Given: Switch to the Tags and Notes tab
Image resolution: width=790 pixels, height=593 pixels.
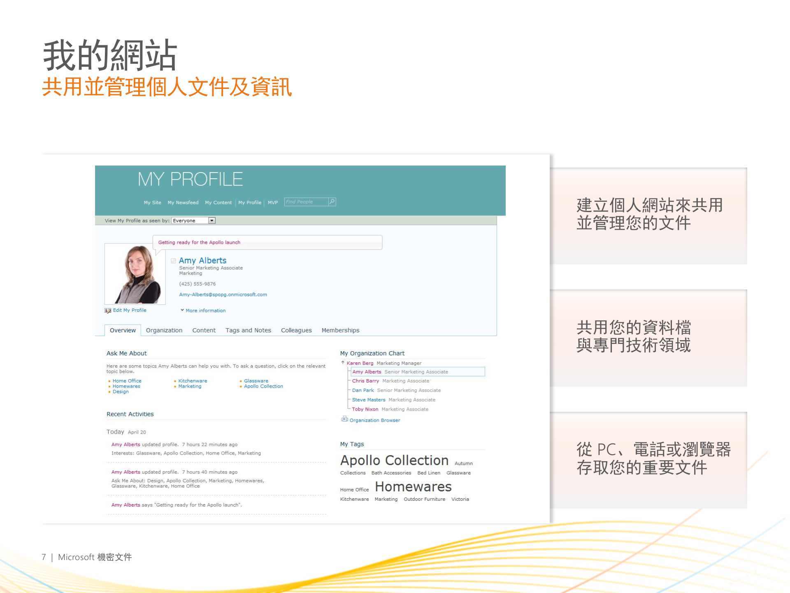Looking at the screenshot, I should 248,330.
